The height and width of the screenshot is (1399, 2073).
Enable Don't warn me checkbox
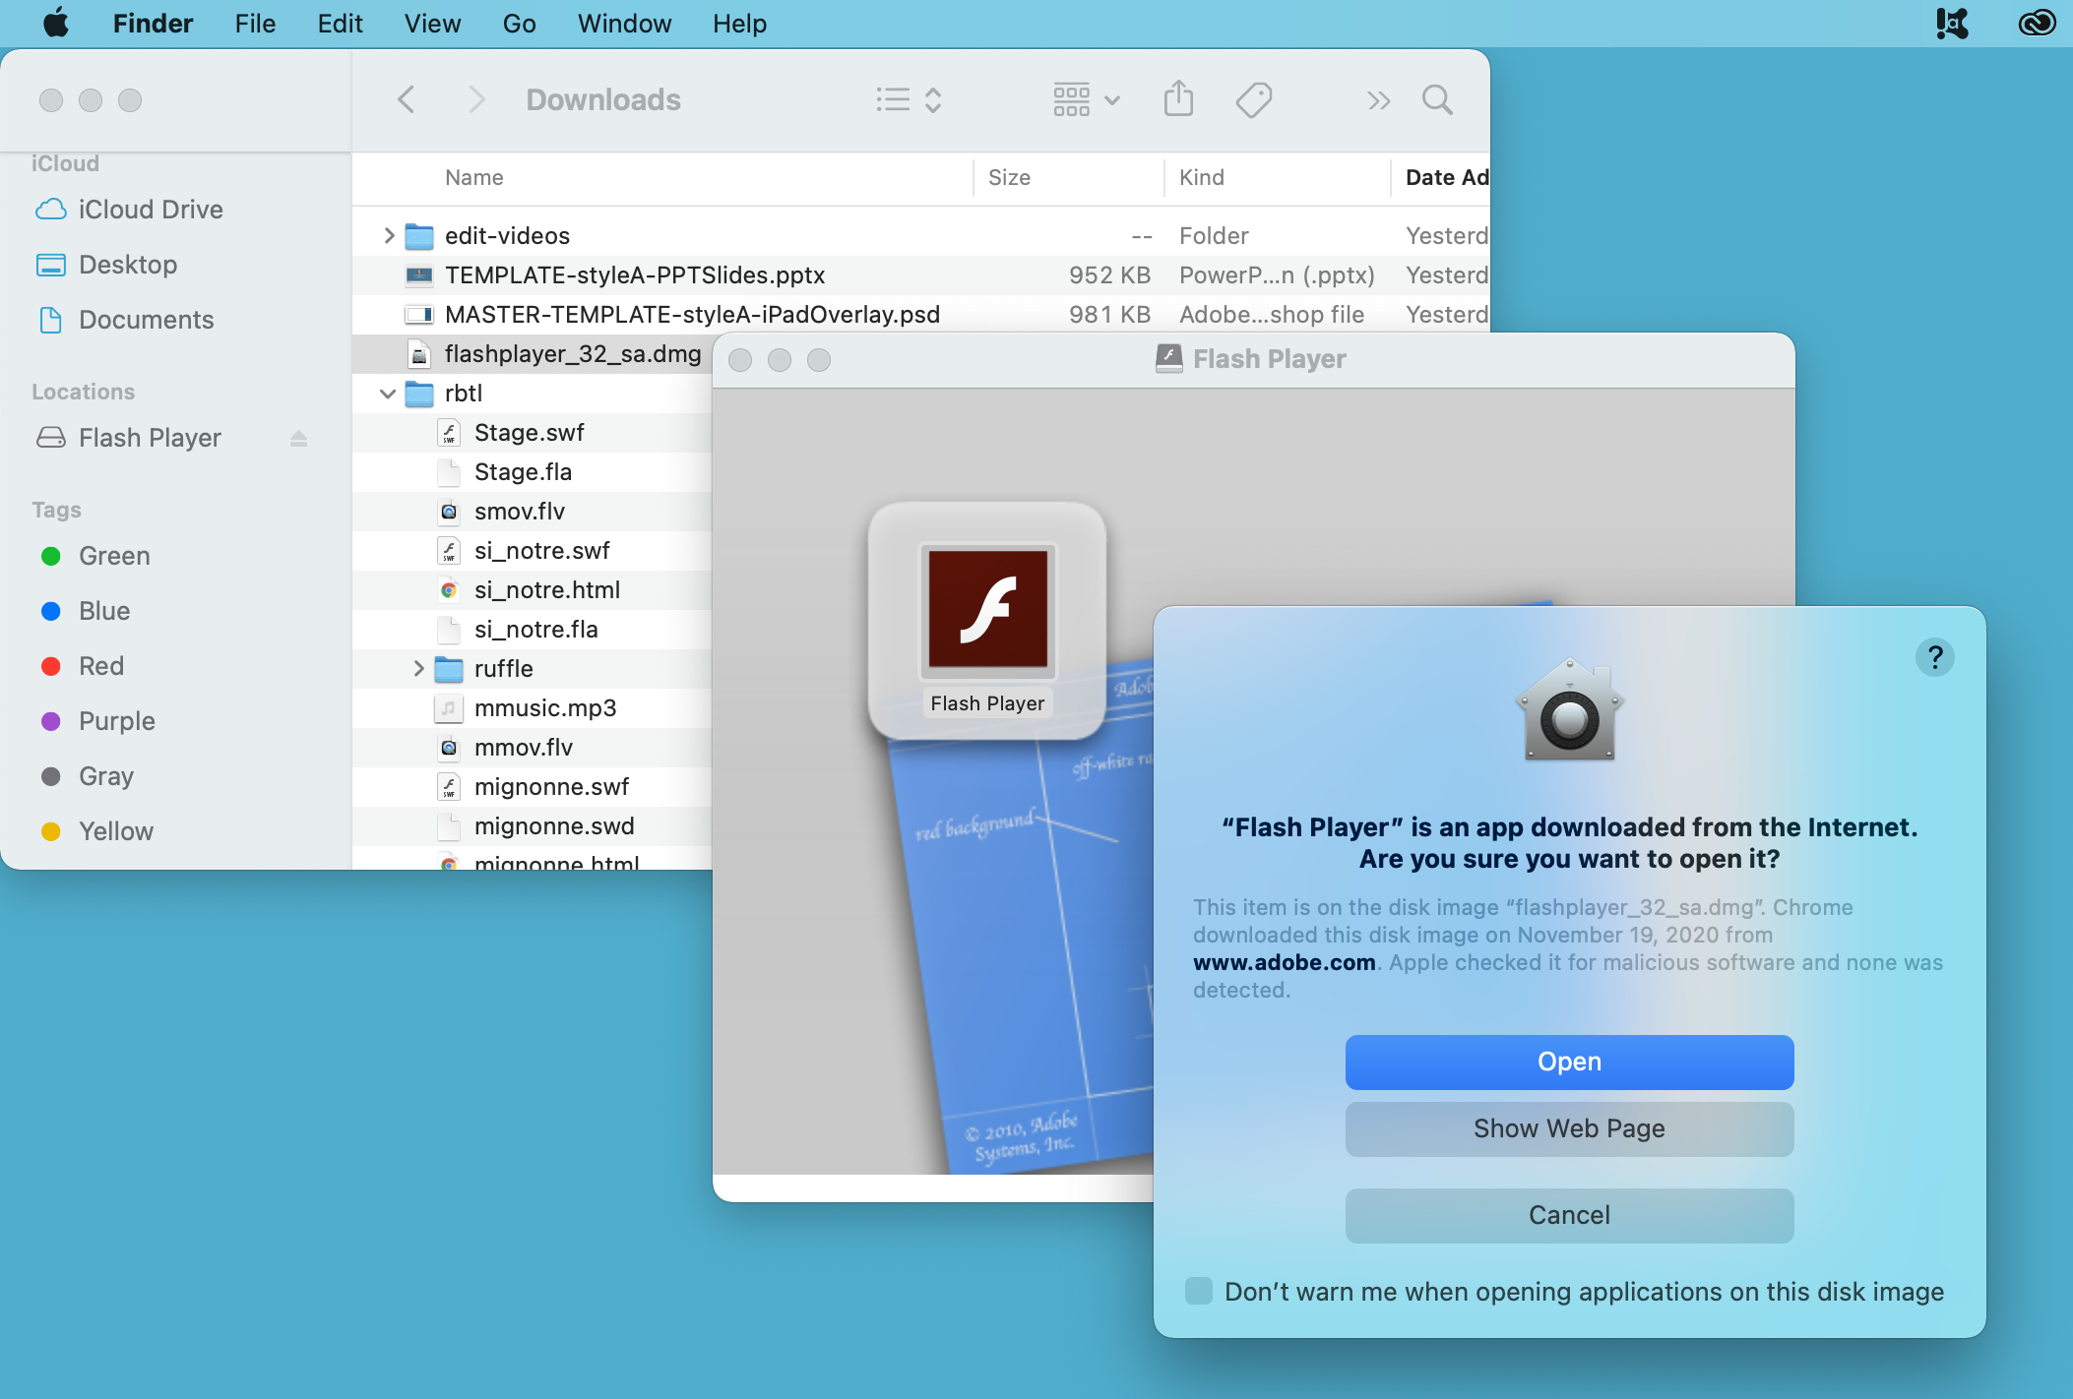1198,1291
